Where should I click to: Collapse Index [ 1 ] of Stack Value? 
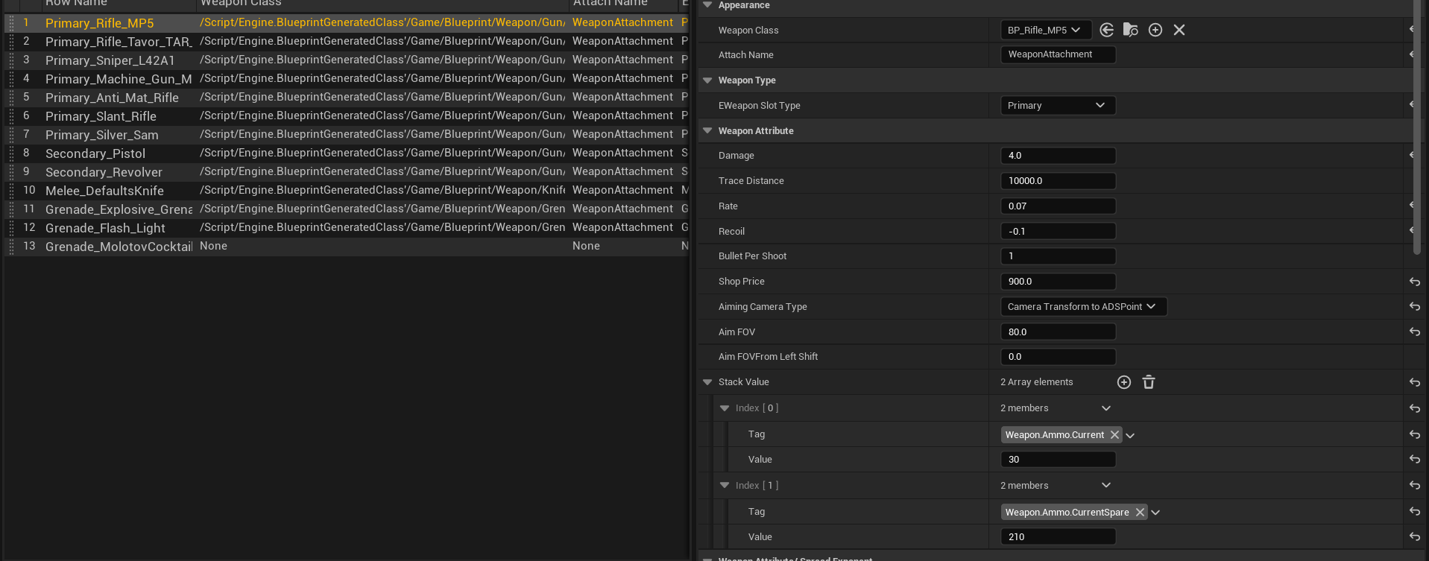point(725,485)
